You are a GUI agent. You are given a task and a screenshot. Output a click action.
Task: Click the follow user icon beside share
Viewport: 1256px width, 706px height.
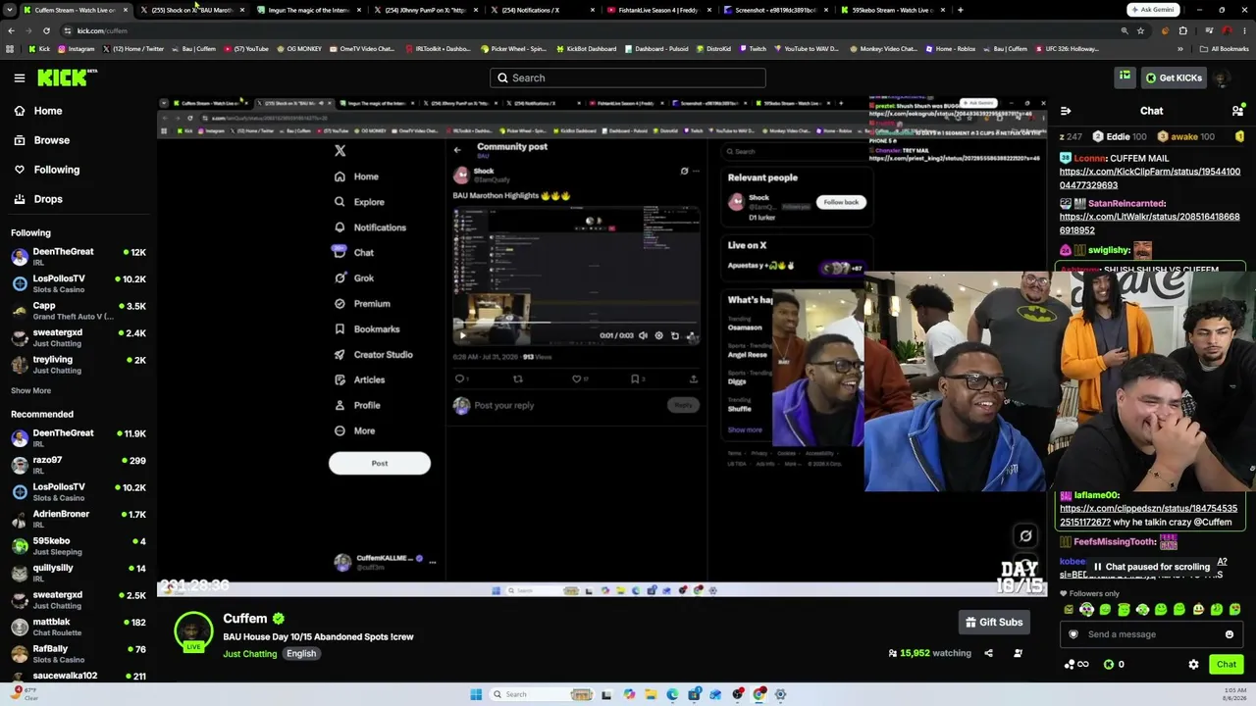(x=1018, y=653)
